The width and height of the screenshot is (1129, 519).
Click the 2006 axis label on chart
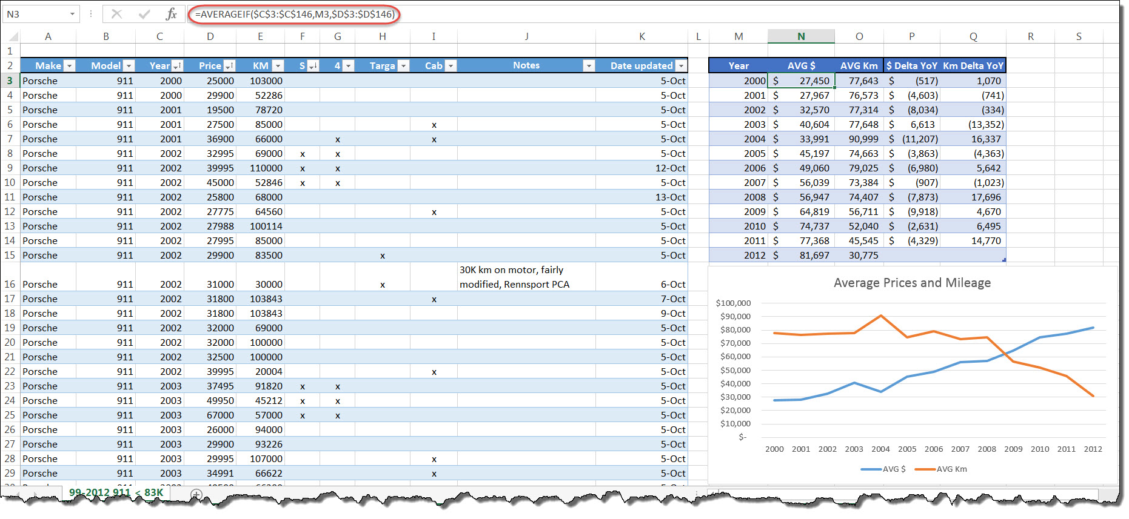coord(934,449)
